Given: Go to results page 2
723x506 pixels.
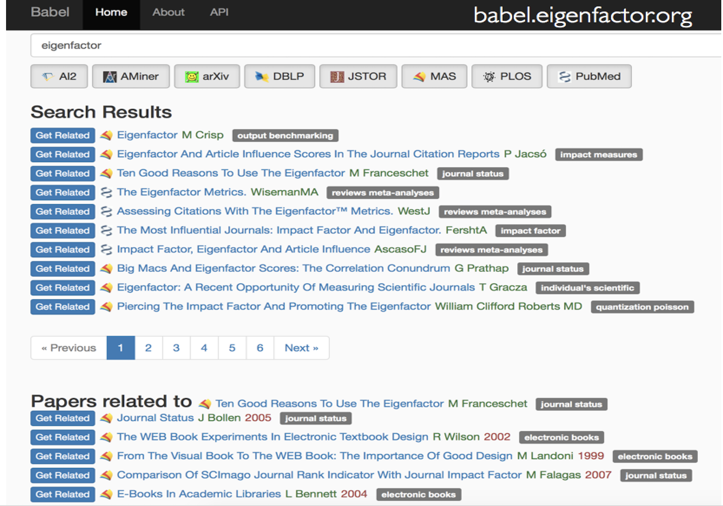Looking at the screenshot, I should click(x=149, y=348).
